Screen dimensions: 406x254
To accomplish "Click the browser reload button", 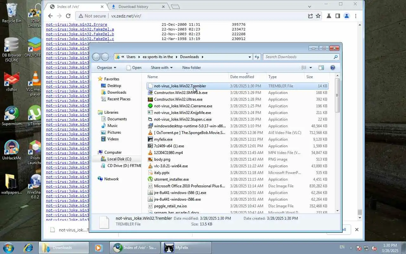I will point(68,16).
